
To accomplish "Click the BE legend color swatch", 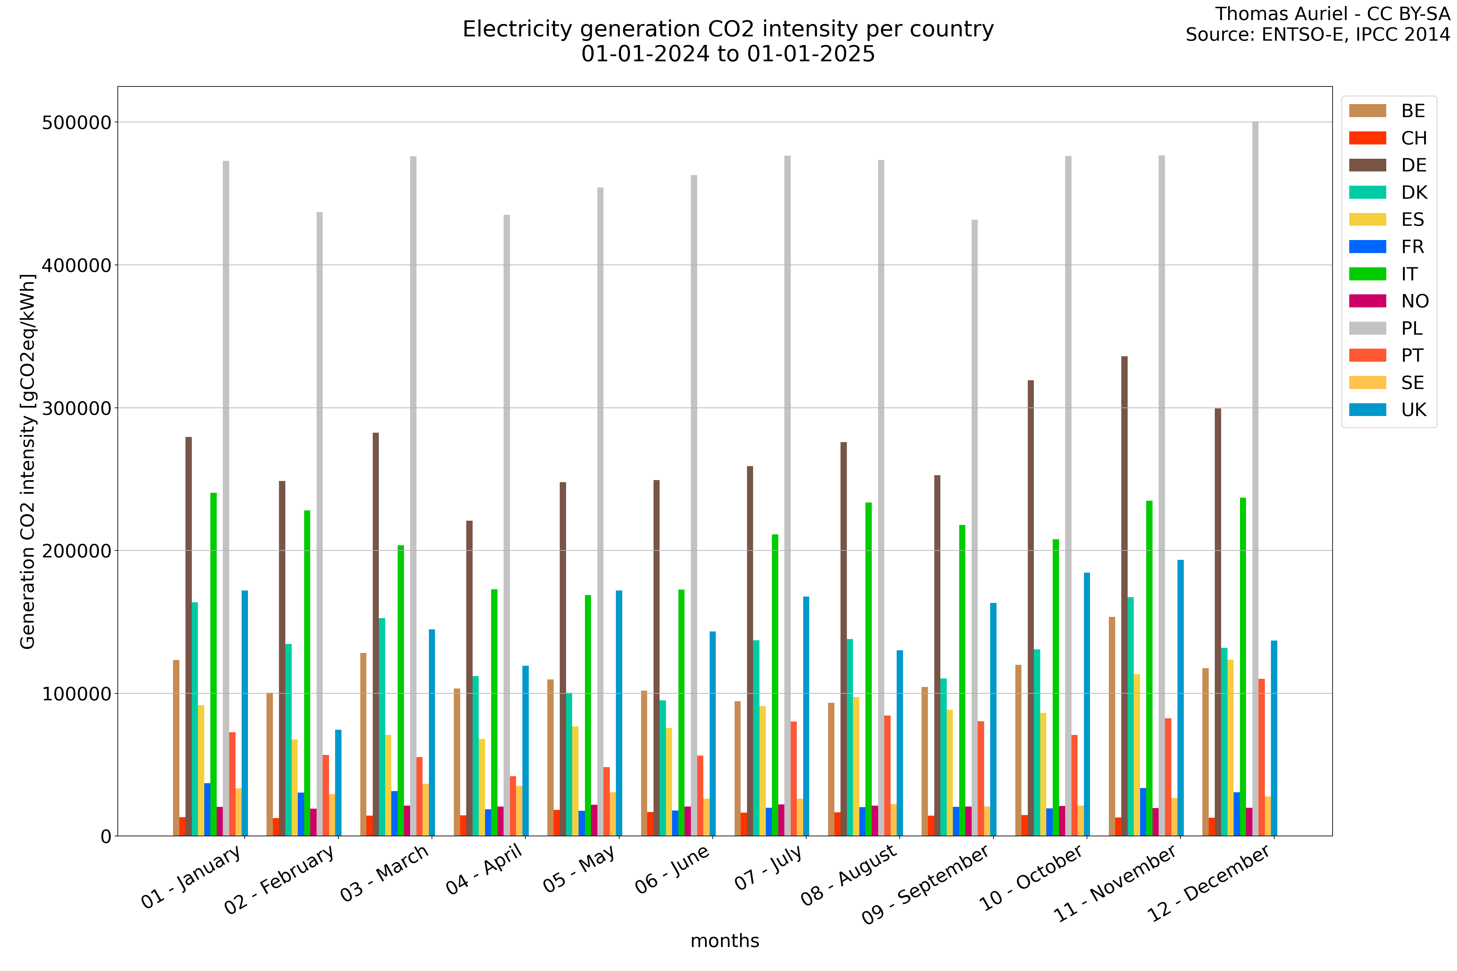I will [x=1367, y=111].
